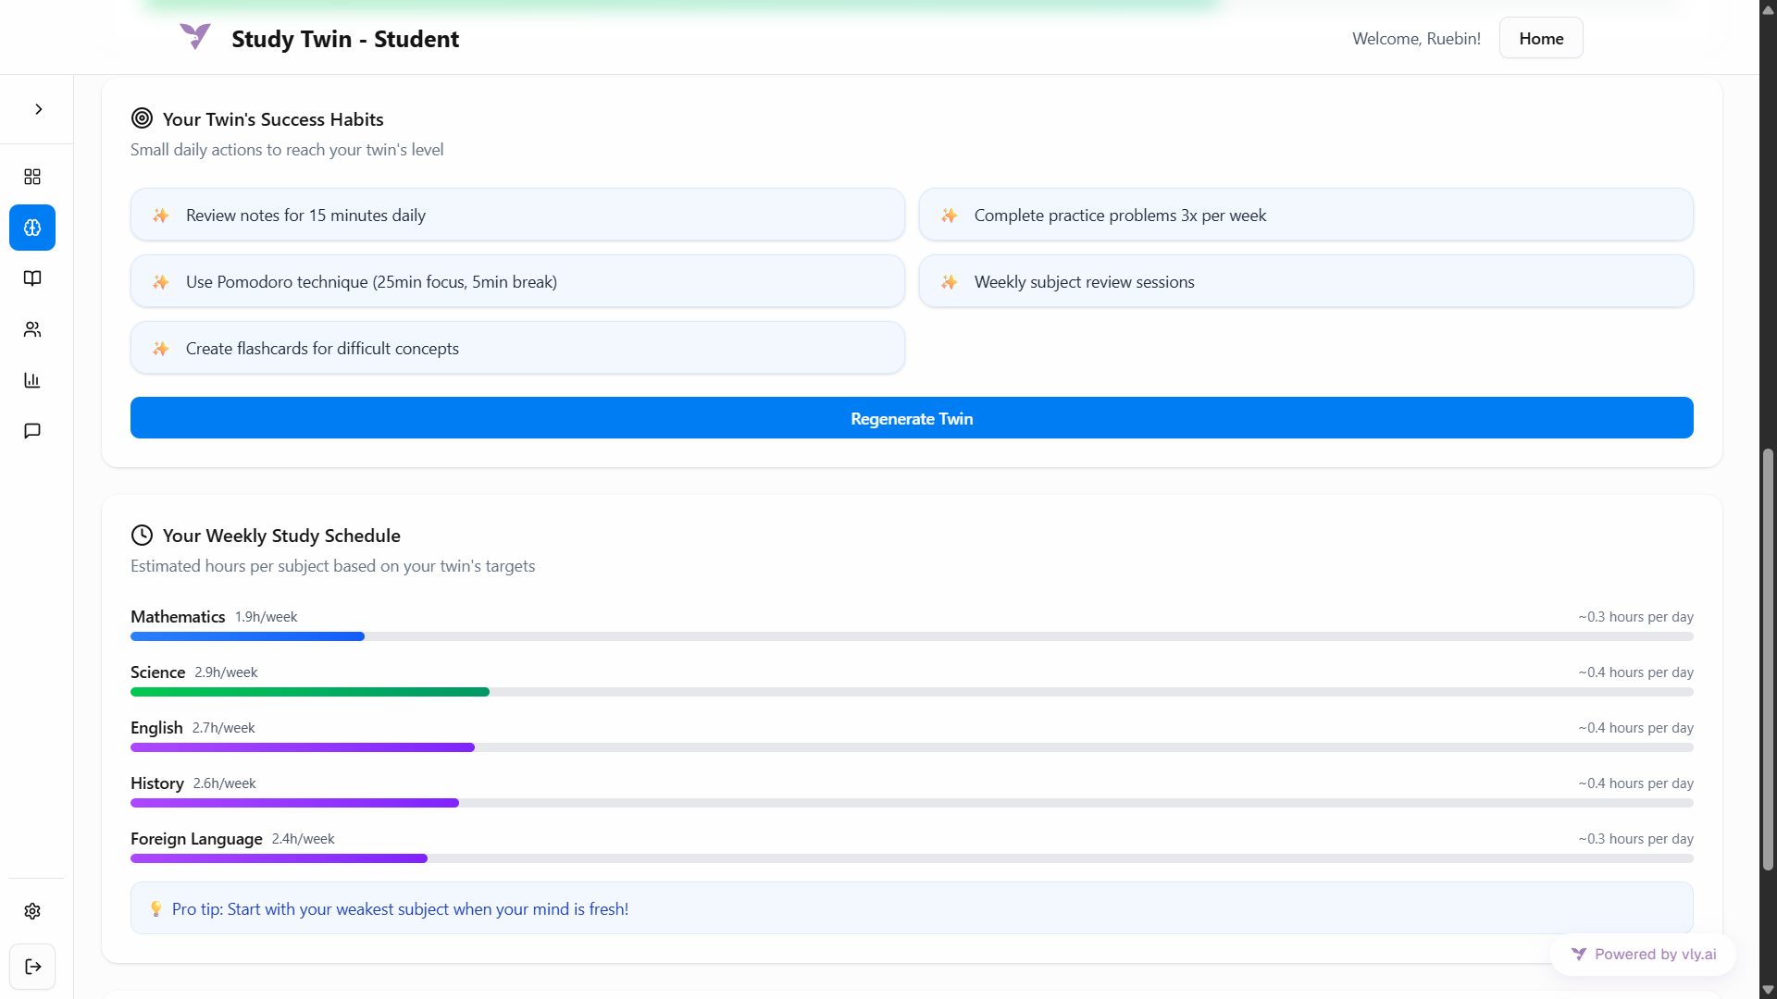This screenshot has width=1777, height=999.
Task: Open the bar chart analytics icon
Action: pyautogui.click(x=32, y=380)
